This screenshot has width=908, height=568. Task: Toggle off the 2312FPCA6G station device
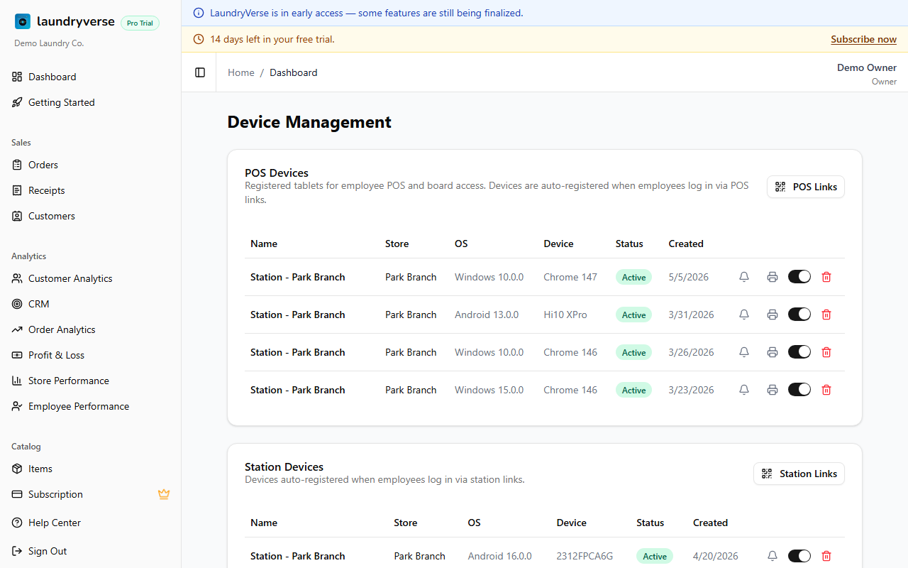[799, 556]
